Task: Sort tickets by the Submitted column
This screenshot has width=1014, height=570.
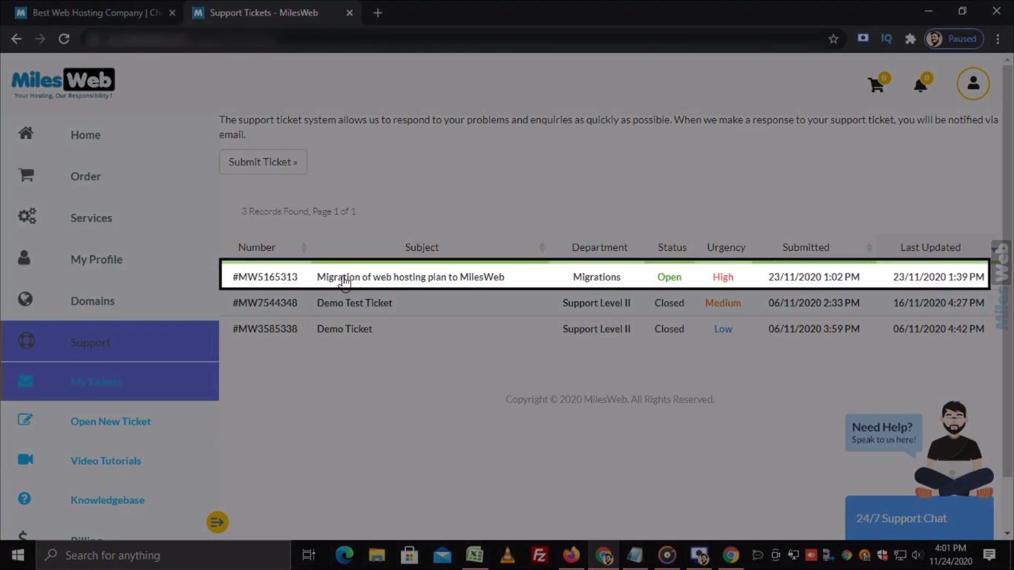Action: (805, 247)
